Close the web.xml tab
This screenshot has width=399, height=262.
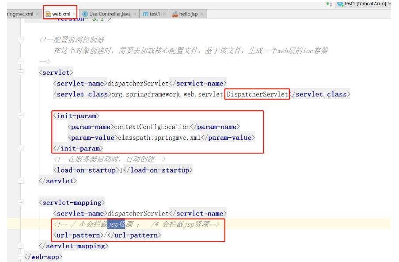[74, 14]
